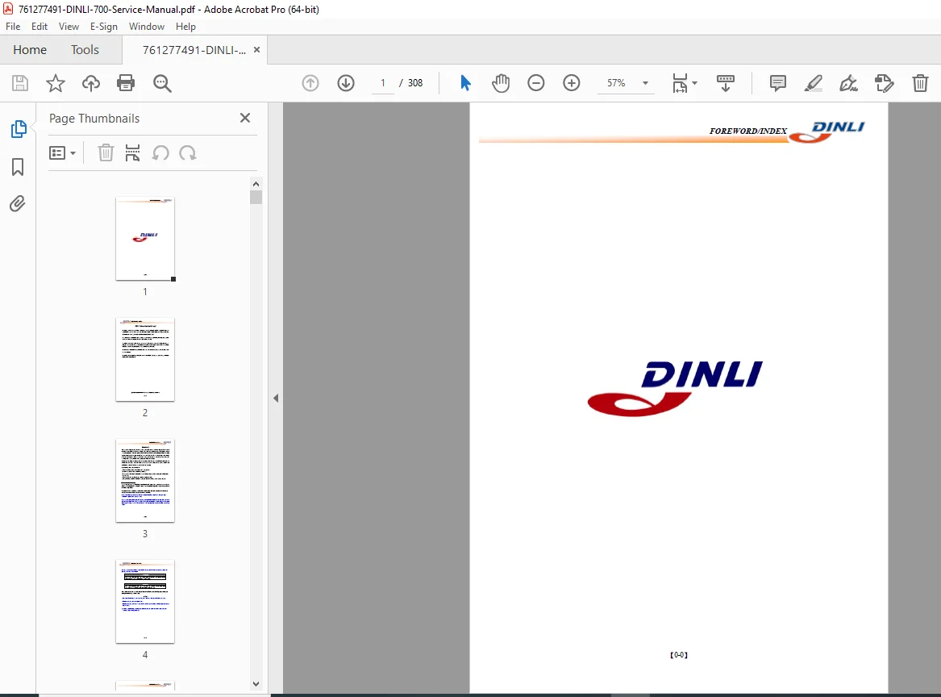The height and width of the screenshot is (697, 941).
Task: Click thumbnails scrollbar up arrow
Action: 256,184
